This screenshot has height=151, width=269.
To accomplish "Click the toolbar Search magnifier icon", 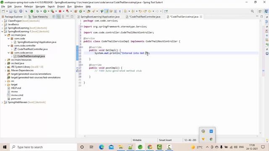I will pos(252,11).
